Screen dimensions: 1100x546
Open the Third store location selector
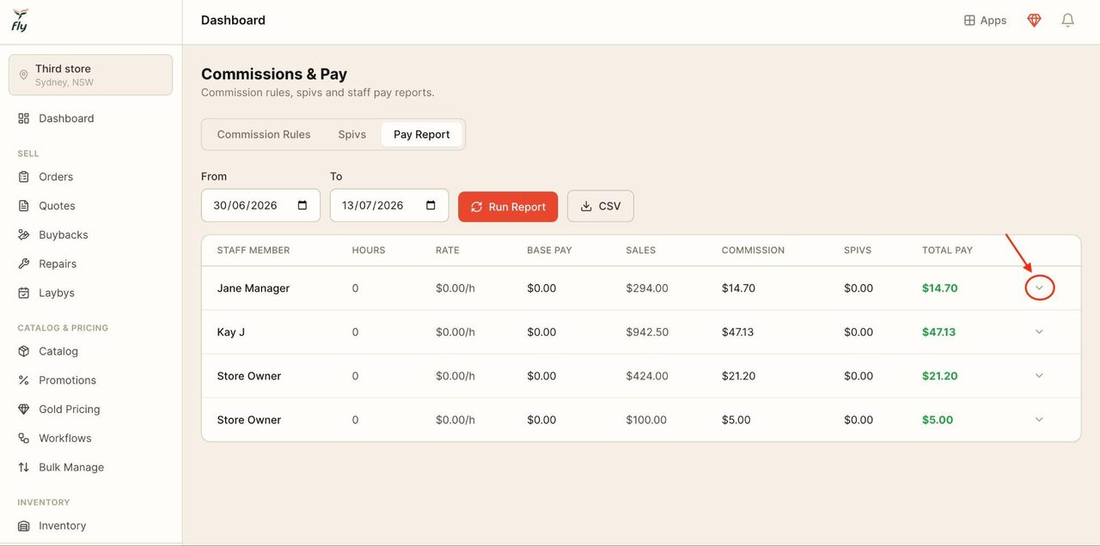pyautogui.click(x=90, y=75)
